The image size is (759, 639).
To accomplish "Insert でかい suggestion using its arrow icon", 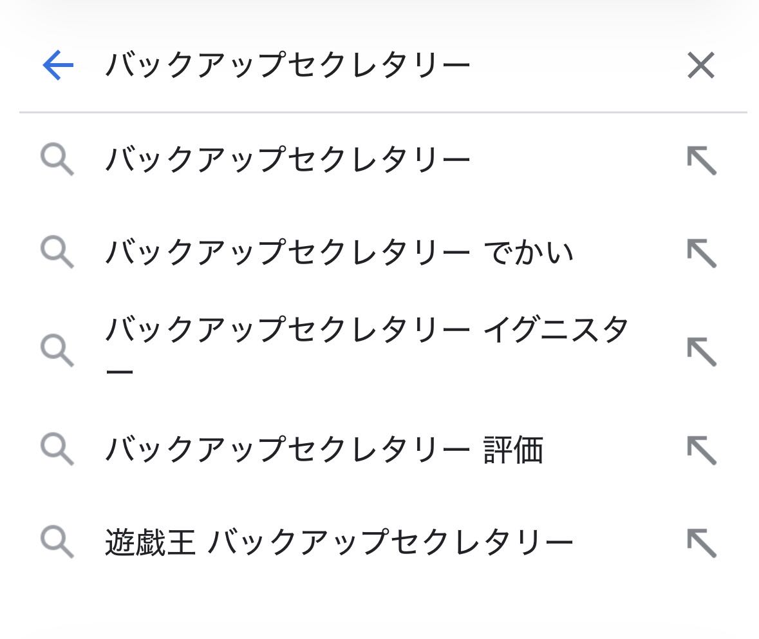I will [x=701, y=253].
